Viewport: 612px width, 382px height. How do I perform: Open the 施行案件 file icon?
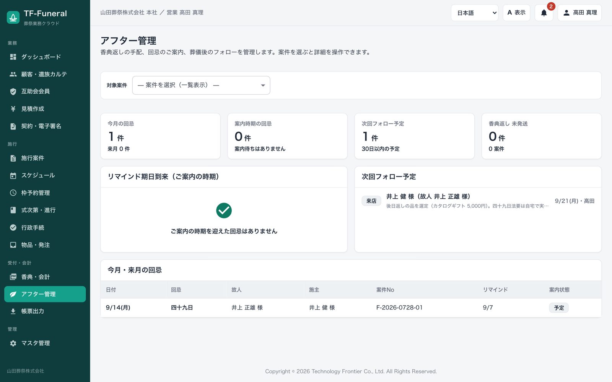click(13, 158)
